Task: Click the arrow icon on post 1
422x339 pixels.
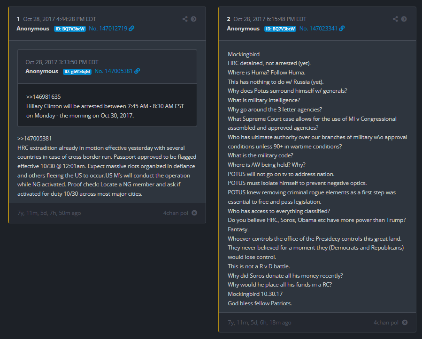Action: point(194,19)
